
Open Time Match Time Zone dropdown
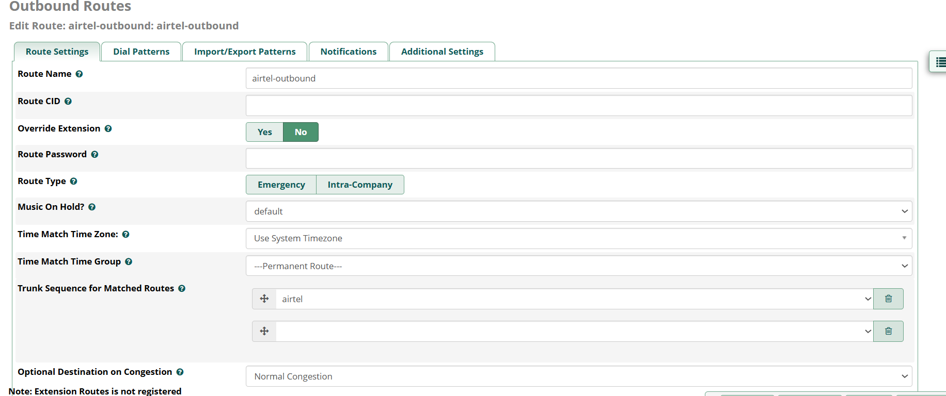579,239
